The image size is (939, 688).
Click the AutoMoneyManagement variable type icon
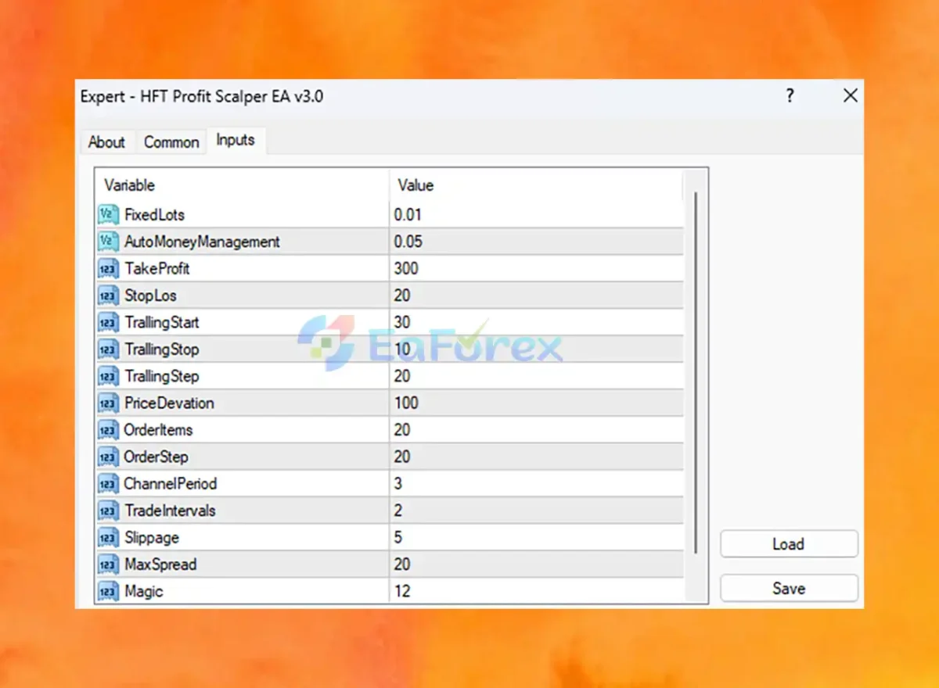108,242
